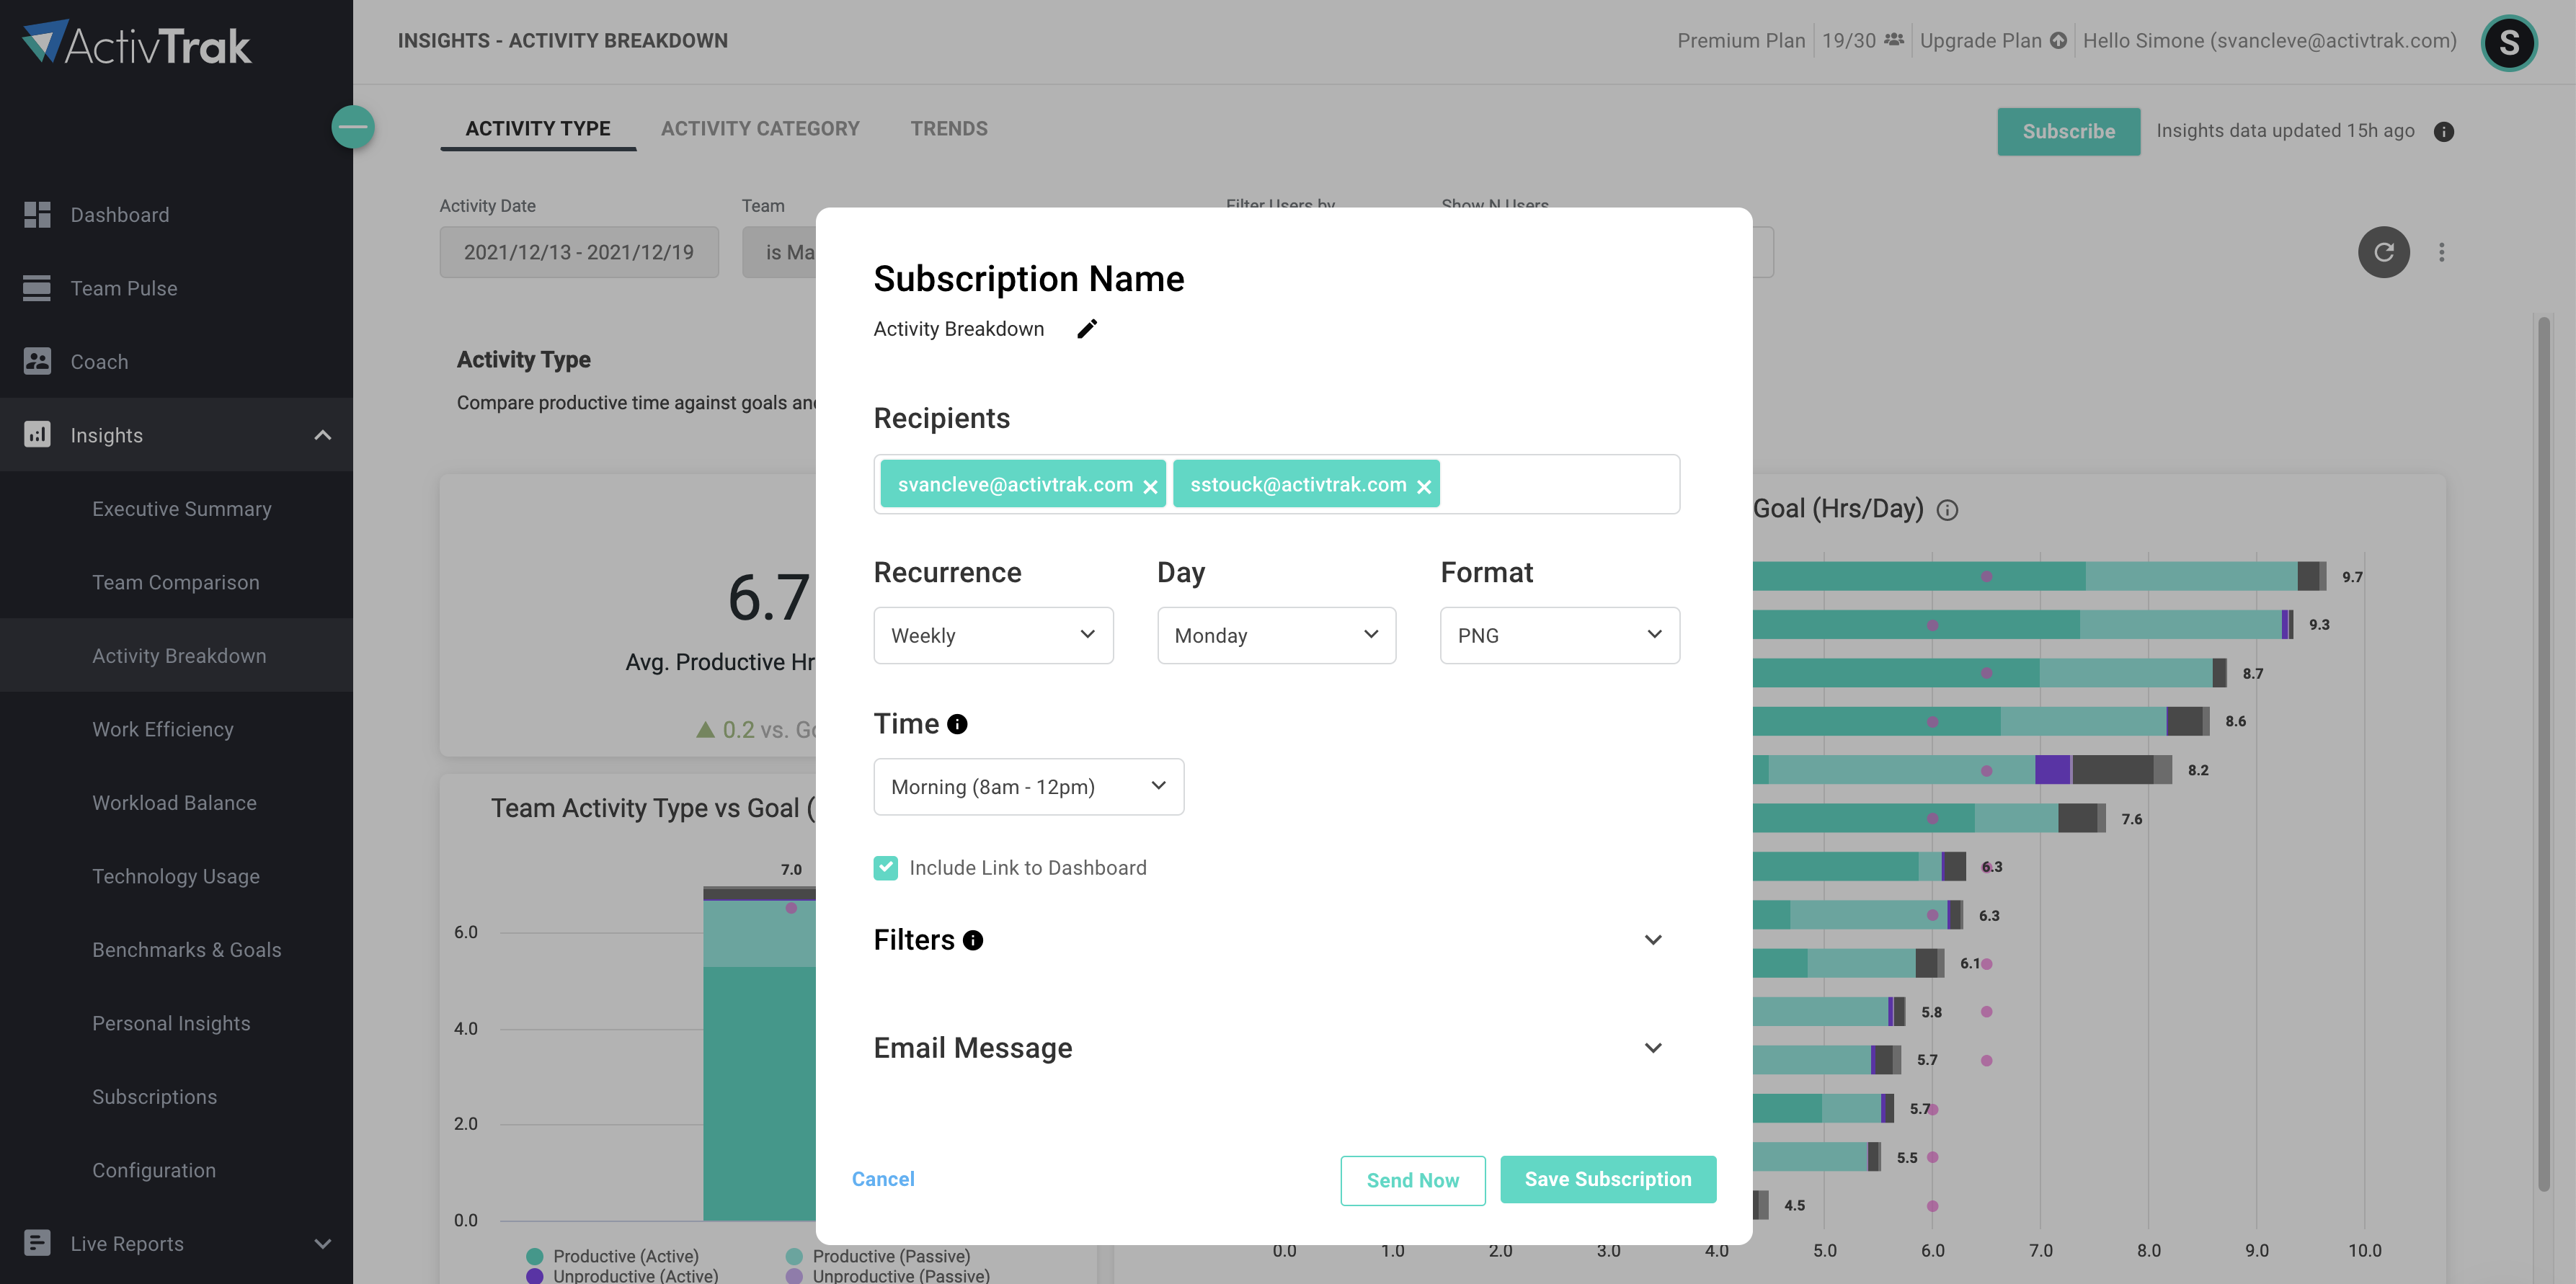2576x1284 pixels.
Task: Click the Insights bar-chart icon
Action: [37, 434]
